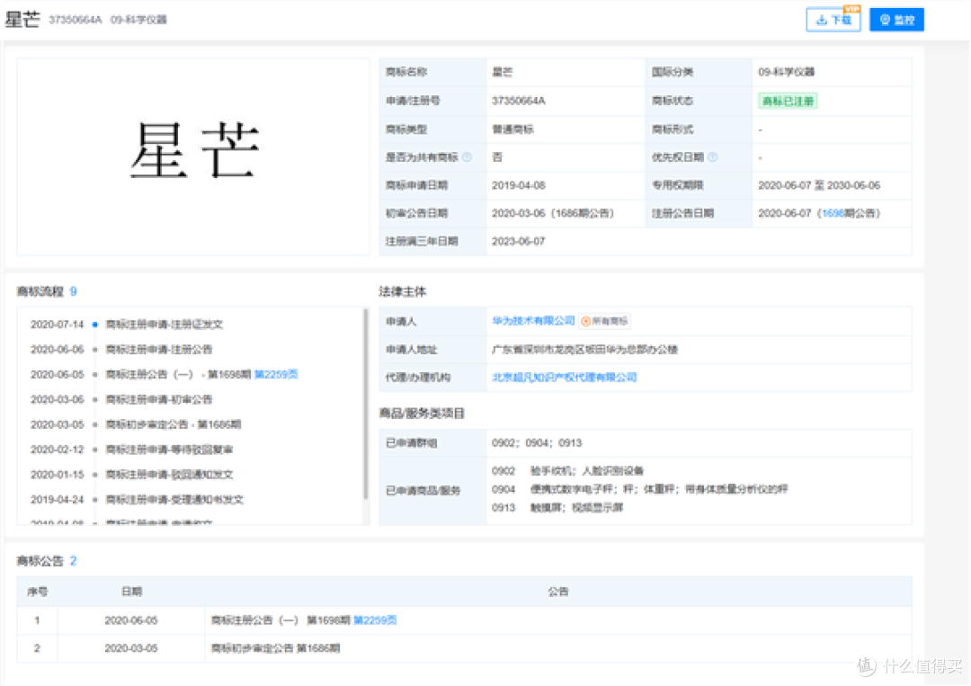
Task: Click the blue 监控 monitor button
Action: coord(896,20)
